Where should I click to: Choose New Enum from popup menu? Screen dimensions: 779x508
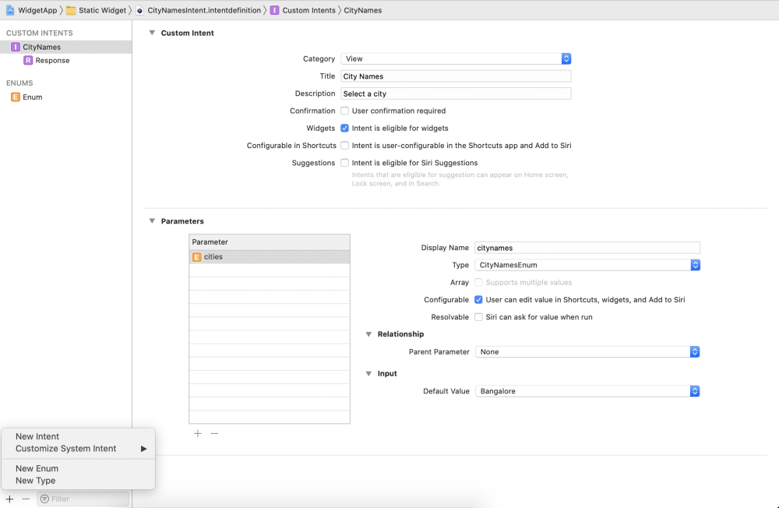click(x=37, y=468)
